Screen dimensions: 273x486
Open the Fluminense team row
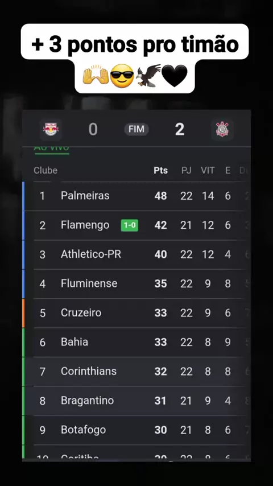coord(136,283)
